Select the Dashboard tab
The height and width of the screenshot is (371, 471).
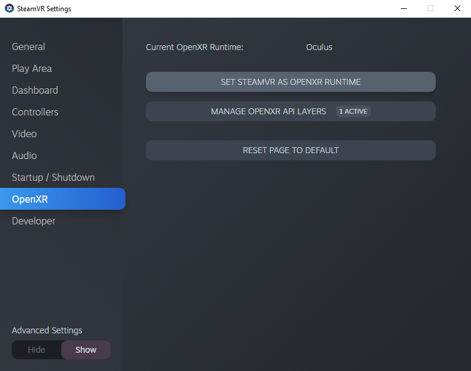pyautogui.click(x=35, y=90)
